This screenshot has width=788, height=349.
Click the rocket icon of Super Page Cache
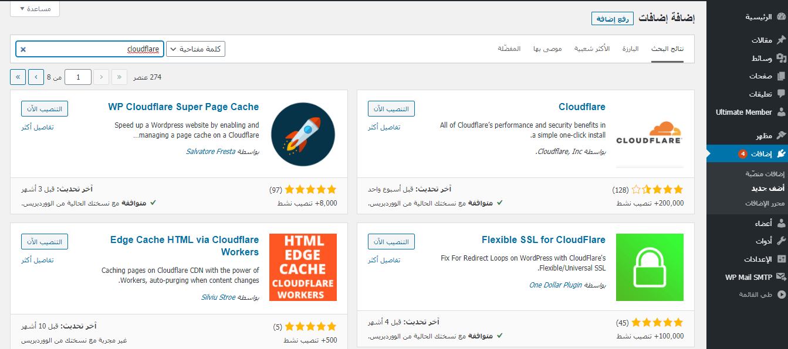point(303,134)
